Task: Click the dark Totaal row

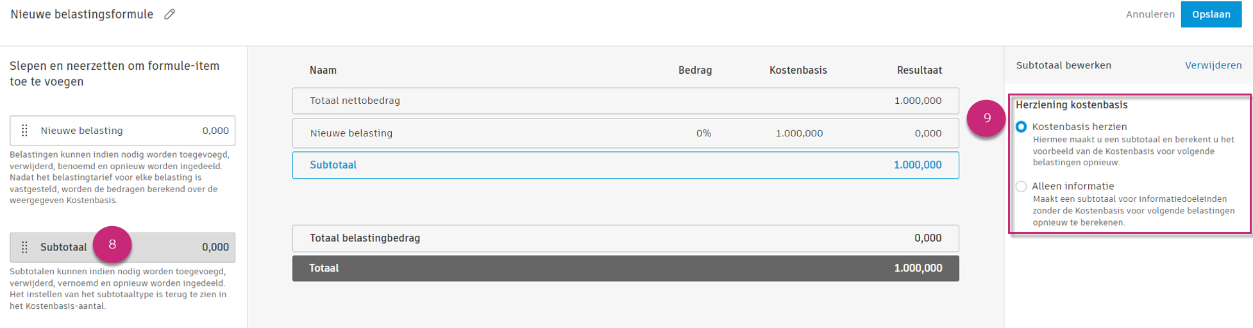Action: click(625, 268)
